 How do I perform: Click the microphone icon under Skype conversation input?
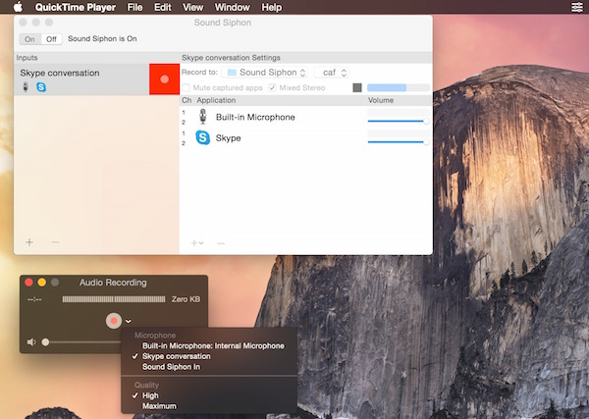(26, 87)
